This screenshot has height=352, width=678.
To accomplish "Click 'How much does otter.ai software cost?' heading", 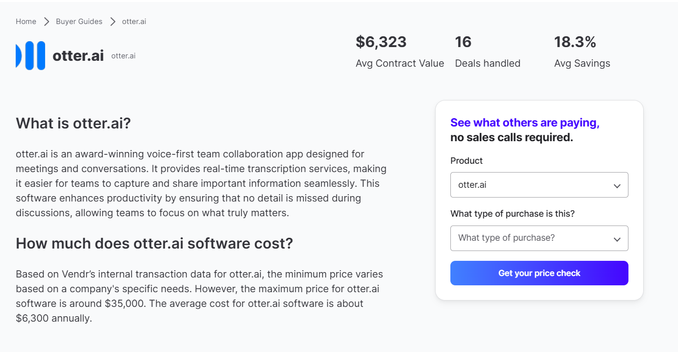I will pos(154,243).
